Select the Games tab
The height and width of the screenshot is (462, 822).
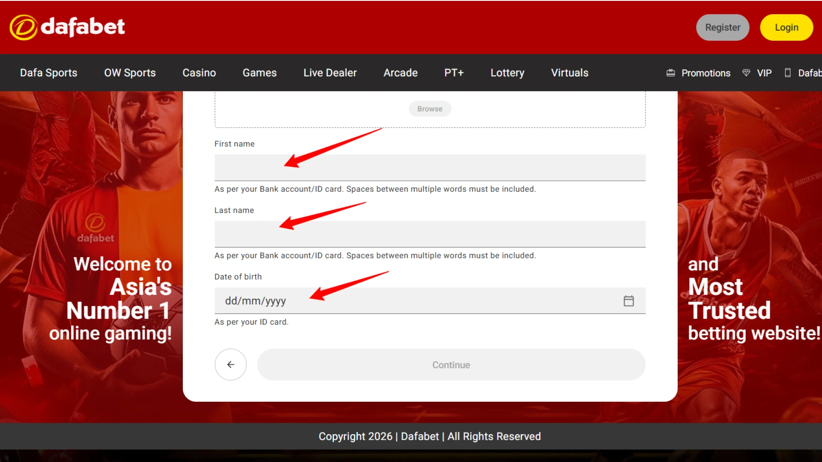(259, 73)
